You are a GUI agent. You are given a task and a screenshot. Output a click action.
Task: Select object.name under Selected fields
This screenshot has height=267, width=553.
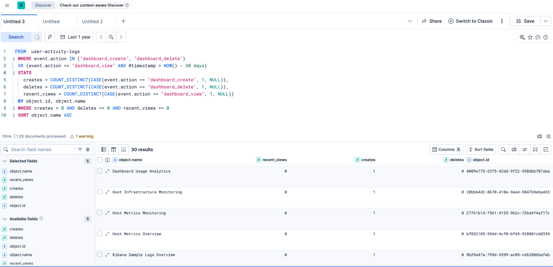point(21,171)
